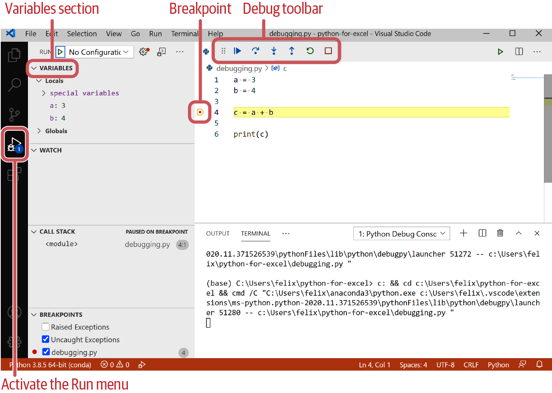The height and width of the screenshot is (393, 552).
Task: Click Python 3.8.5 64-bit interpreter in status bar
Action: click(50, 365)
